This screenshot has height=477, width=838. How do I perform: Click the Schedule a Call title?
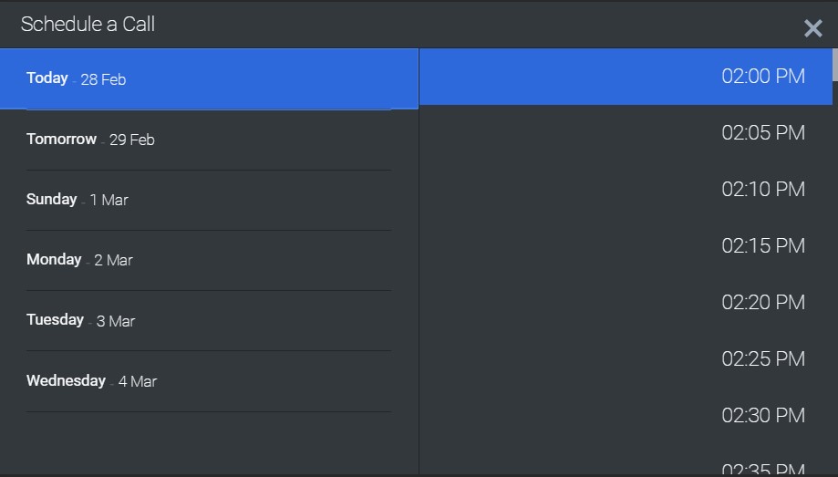click(88, 25)
